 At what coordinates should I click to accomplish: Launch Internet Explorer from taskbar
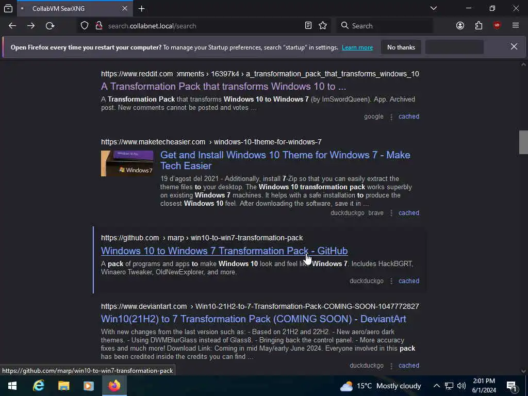tap(38, 386)
